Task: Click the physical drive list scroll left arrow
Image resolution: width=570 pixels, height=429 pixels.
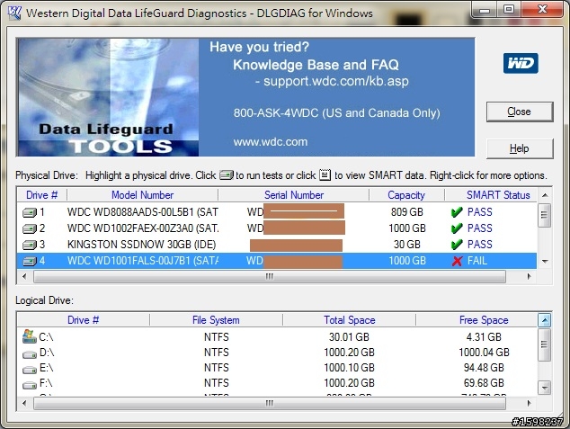Action: click(x=24, y=276)
